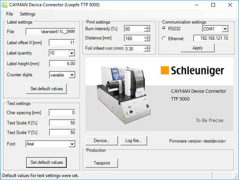Select the RS232 radio button
Screen dimensions: 239x180
click(x=164, y=28)
